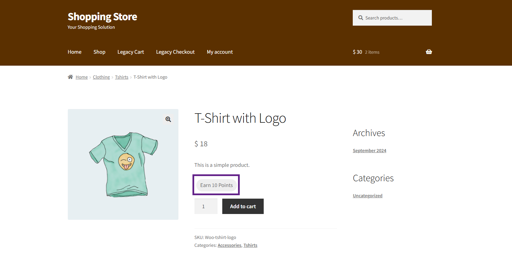Type in the Search products field
The width and height of the screenshot is (512, 254).
pyautogui.click(x=396, y=18)
